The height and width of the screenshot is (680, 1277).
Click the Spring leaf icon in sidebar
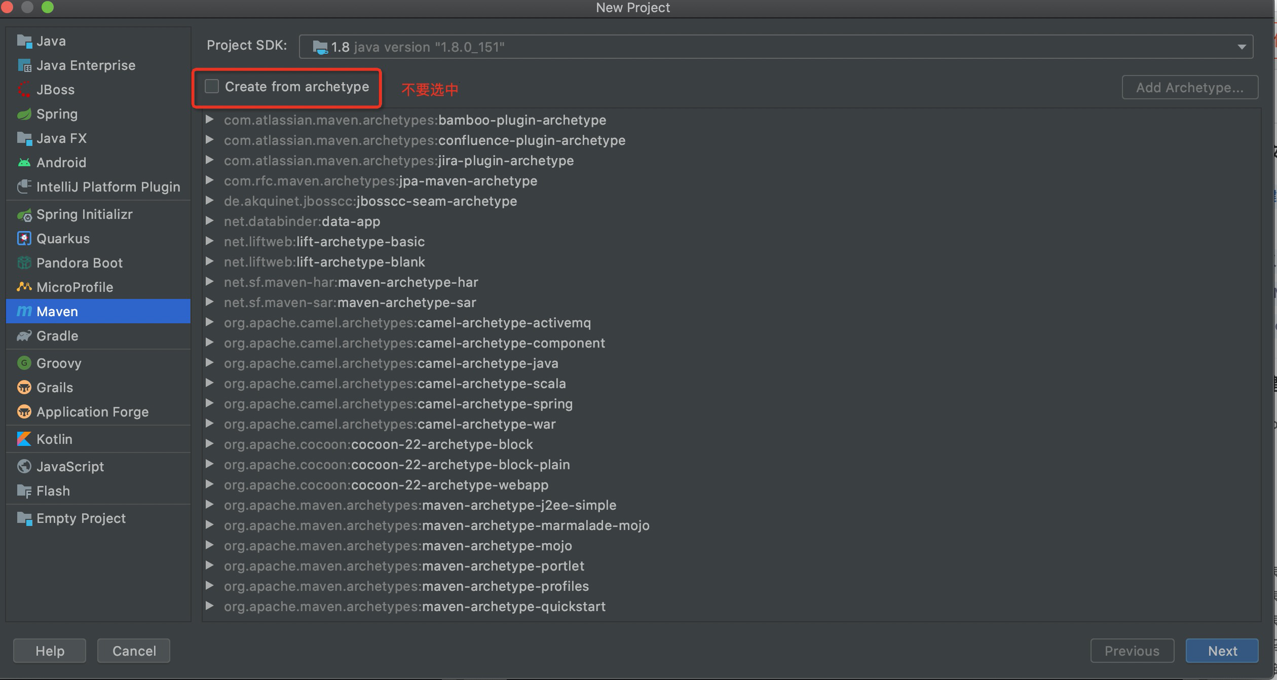coord(24,114)
